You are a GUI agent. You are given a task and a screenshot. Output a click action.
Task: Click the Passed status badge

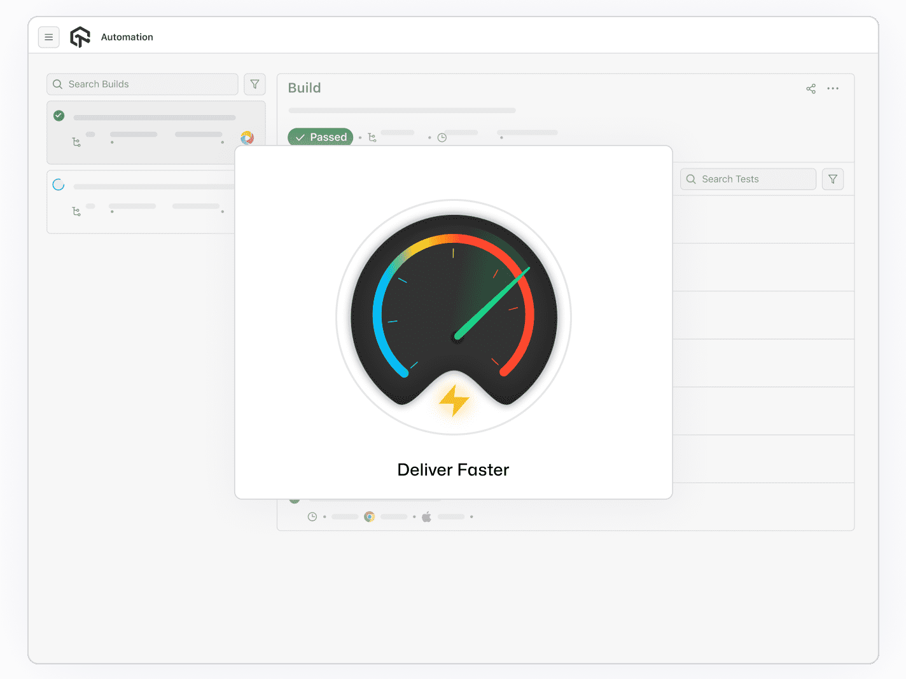click(320, 137)
